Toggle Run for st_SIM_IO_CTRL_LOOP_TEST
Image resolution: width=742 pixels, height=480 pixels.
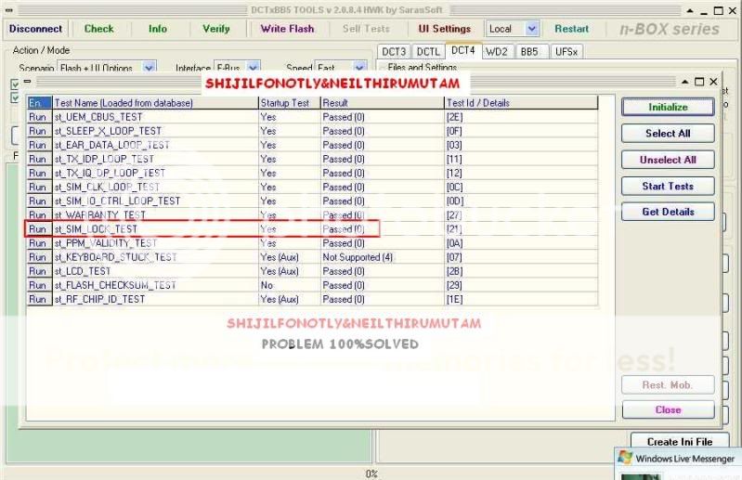point(38,201)
